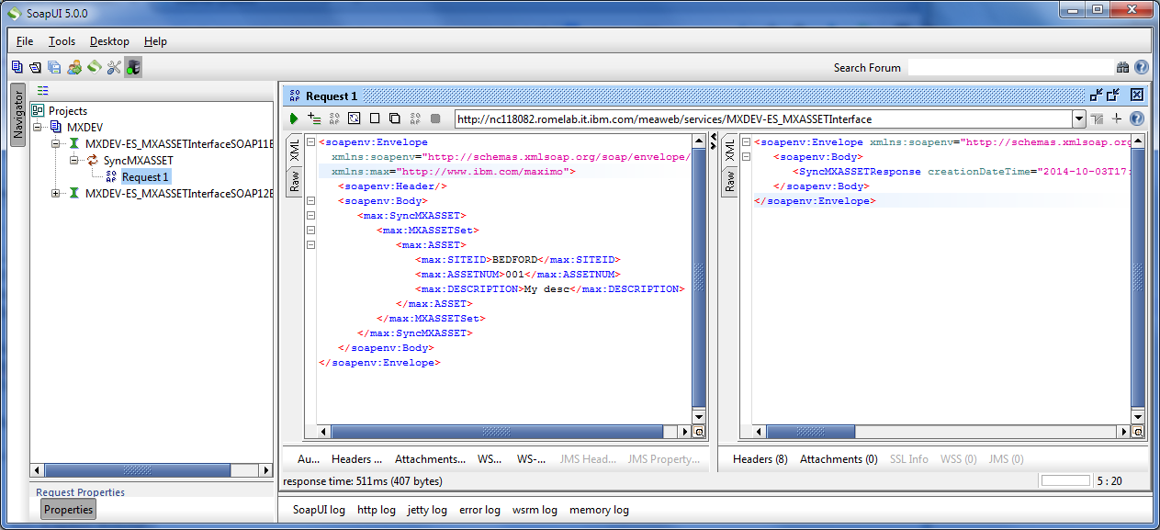The image size is (1160, 530).
Task: Click the navigator tree list-view icon
Action: tap(42, 90)
